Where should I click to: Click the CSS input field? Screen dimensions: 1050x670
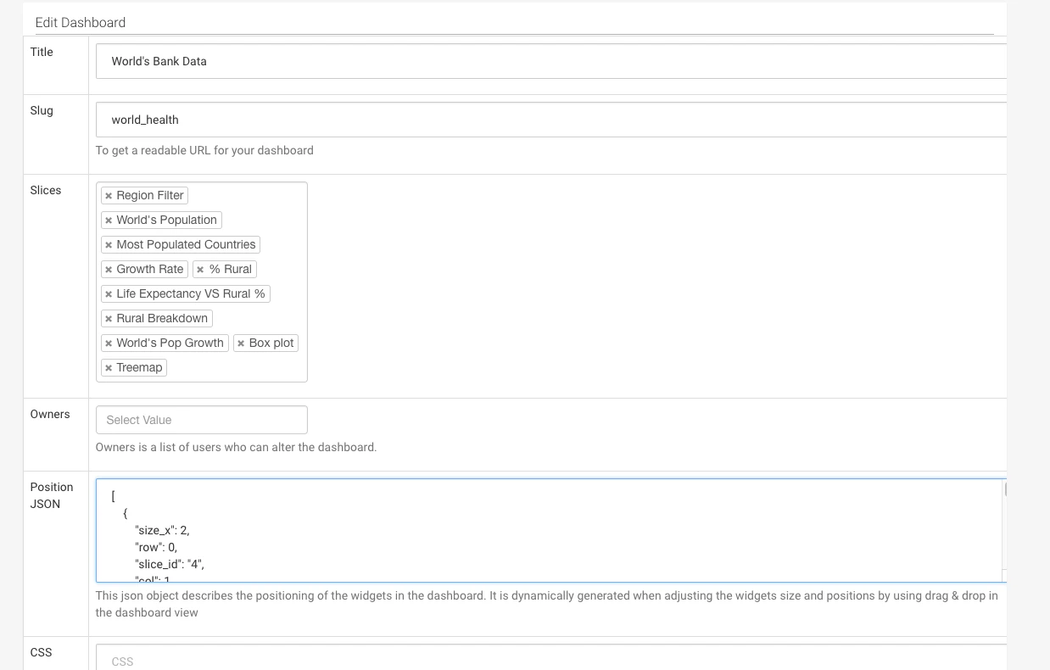pos(551,658)
